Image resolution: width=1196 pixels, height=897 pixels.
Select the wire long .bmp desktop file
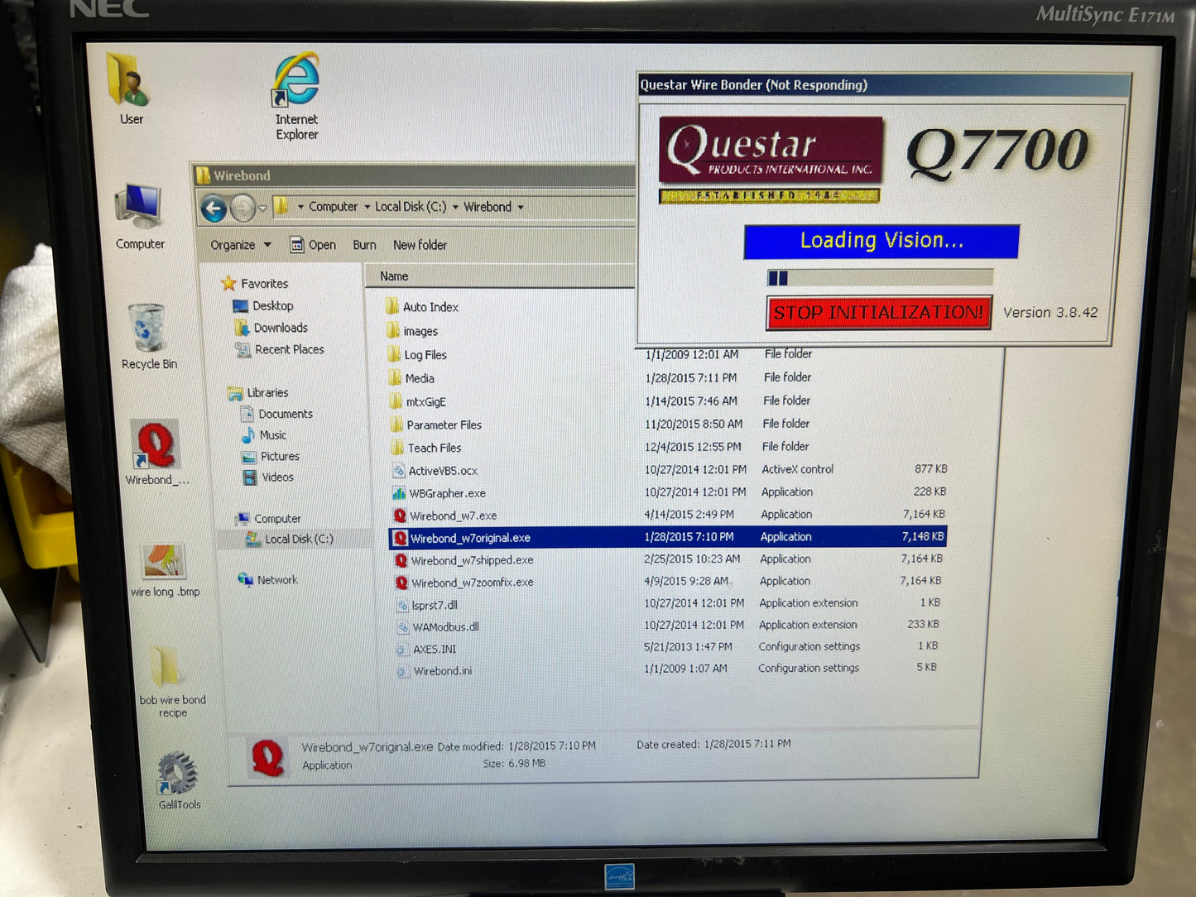pyautogui.click(x=164, y=569)
